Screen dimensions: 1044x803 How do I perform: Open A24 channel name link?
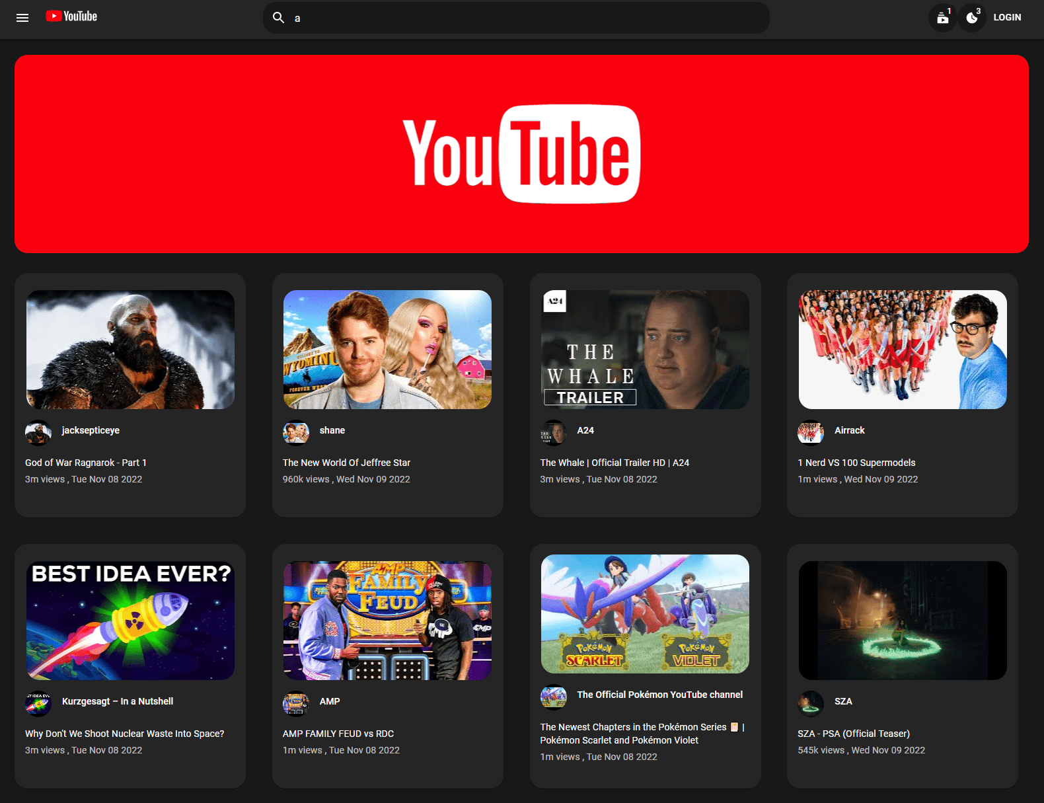click(585, 430)
